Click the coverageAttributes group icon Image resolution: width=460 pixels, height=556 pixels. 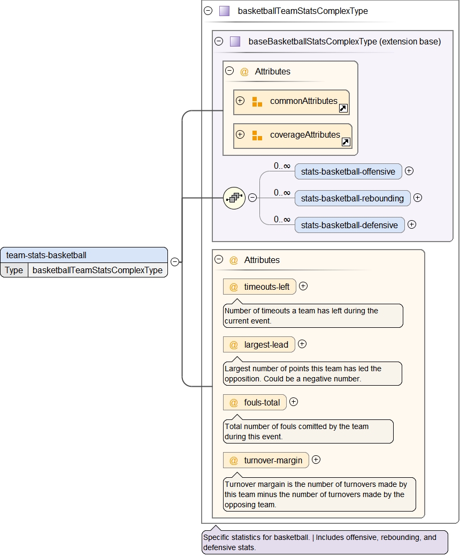click(257, 136)
